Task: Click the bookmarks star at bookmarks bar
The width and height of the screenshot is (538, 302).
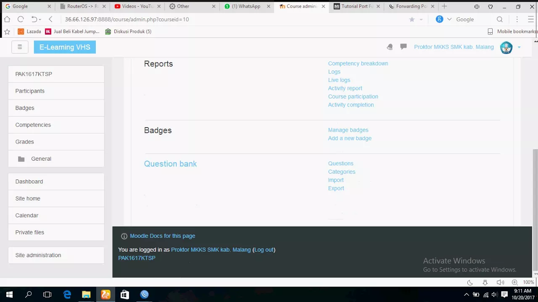Action: (7, 31)
